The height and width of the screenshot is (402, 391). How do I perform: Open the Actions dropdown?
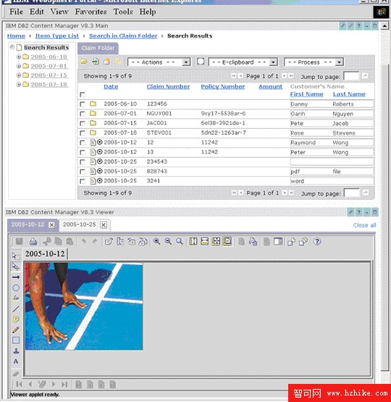[x=159, y=62]
